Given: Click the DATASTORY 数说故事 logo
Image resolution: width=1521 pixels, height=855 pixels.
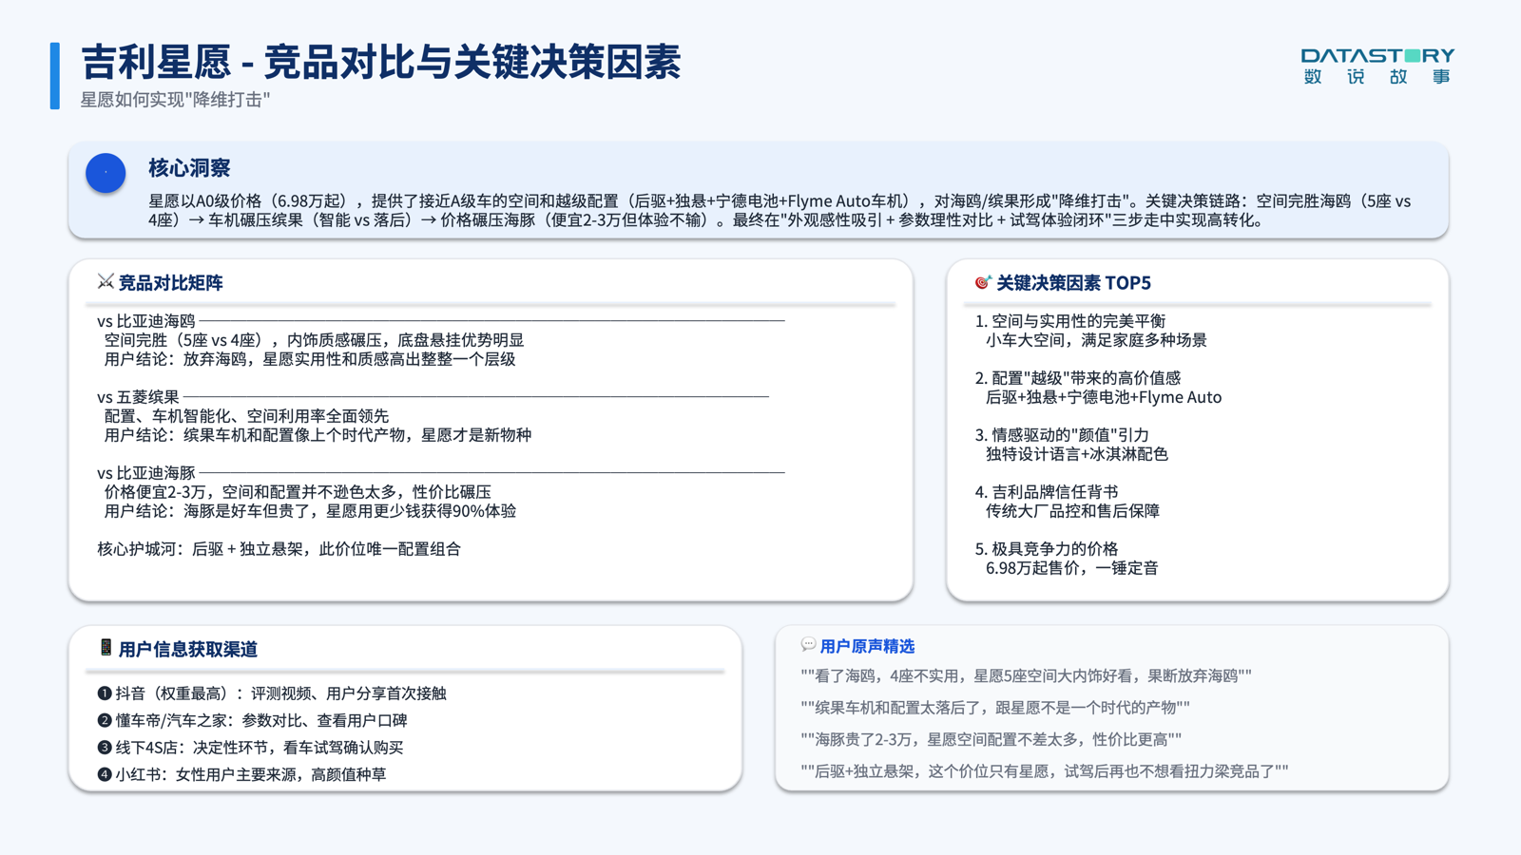Looking at the screenshot, I should (1377, 66).
